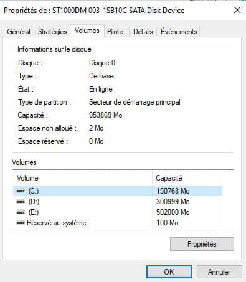Select the Réservé au système volume row
Image resolution: width=246 pixels, height=282 pixels.
[x=118, y=223]
